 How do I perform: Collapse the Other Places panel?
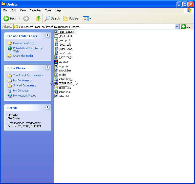[47, 68]
